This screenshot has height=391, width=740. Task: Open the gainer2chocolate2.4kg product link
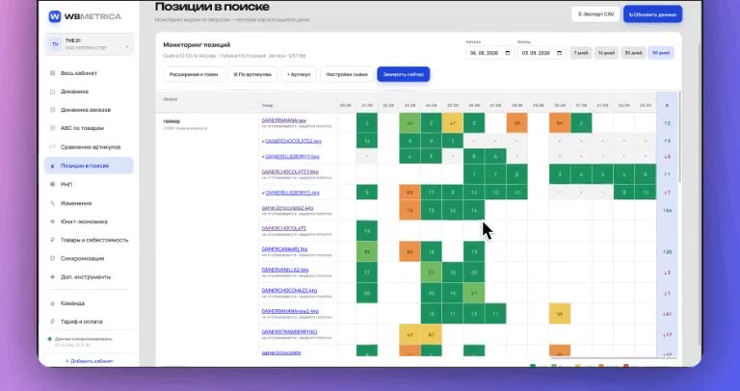coord(287,207)
